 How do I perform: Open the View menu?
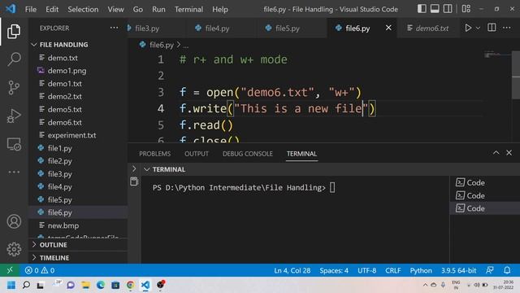(115, 9)
